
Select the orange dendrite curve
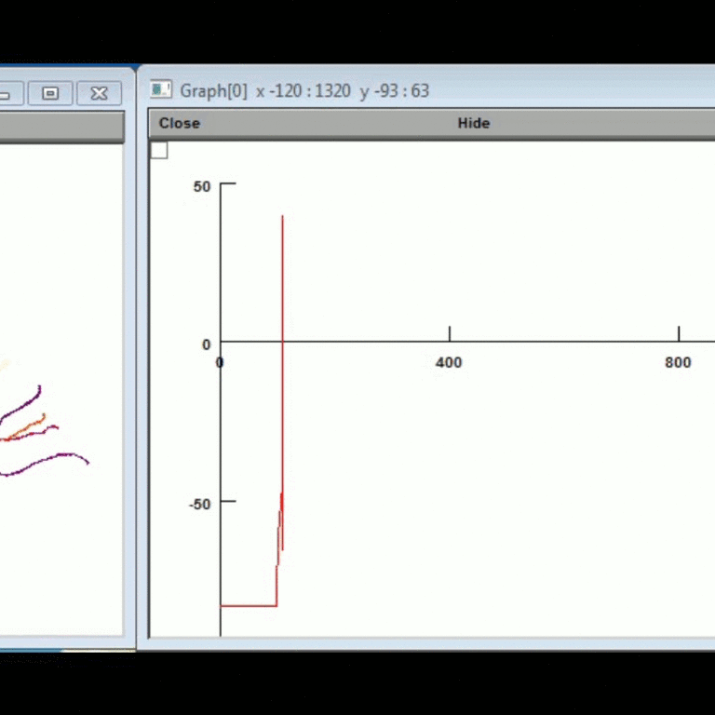pos(28,429)
